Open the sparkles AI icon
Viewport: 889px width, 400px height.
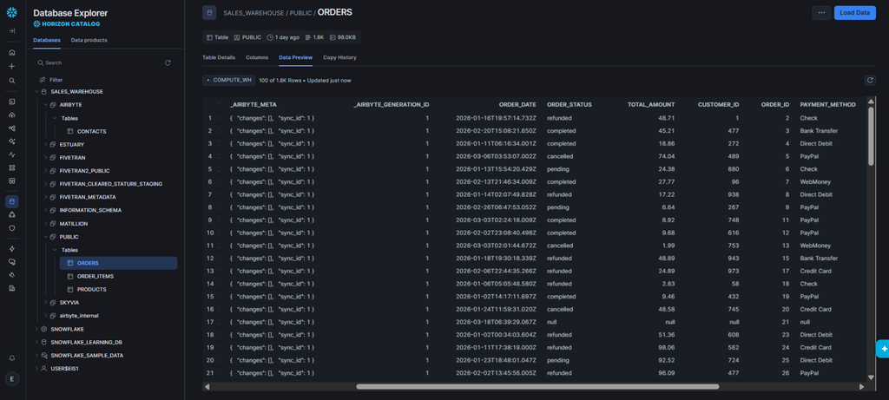(12, 141)
